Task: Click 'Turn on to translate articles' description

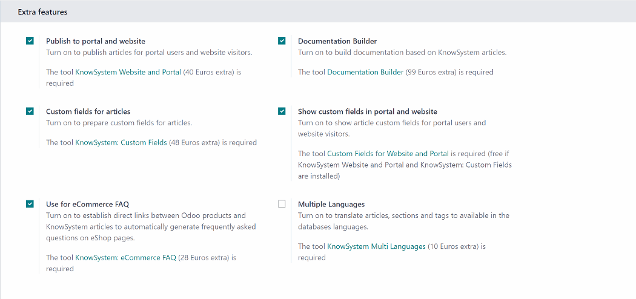Action: 403,221
